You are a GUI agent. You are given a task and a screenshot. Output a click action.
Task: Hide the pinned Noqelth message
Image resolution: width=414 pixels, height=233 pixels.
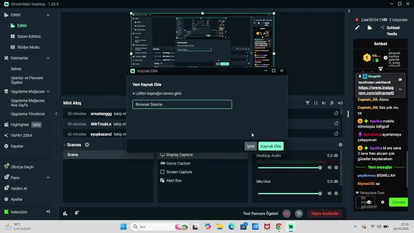point(400,80)
